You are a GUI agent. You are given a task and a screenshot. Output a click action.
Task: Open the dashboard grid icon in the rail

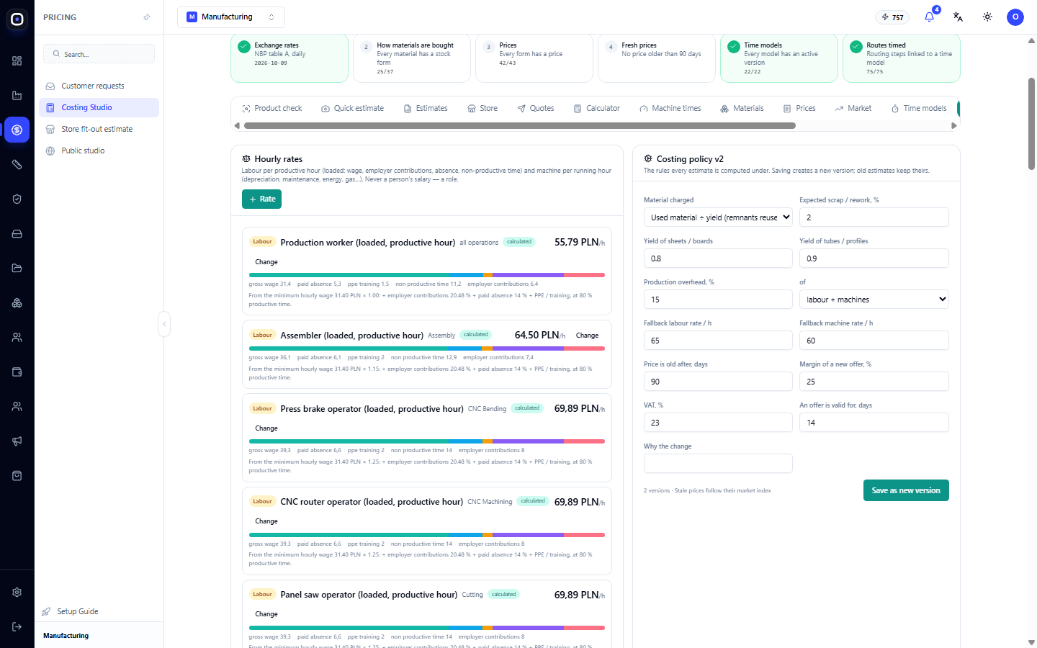[x=17, y=60]
